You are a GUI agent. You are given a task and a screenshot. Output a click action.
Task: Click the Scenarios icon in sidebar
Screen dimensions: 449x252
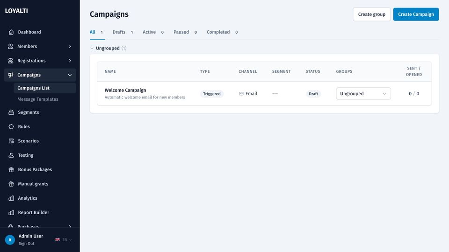tap(11, 141)
